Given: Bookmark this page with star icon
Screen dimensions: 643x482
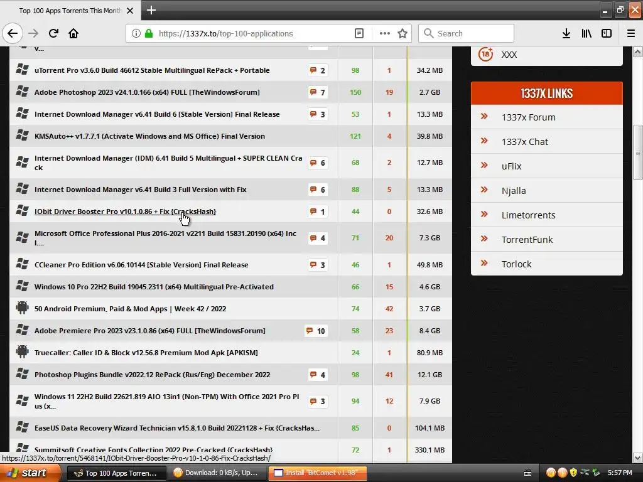Looking at the screenshot, I should (403, 33).
